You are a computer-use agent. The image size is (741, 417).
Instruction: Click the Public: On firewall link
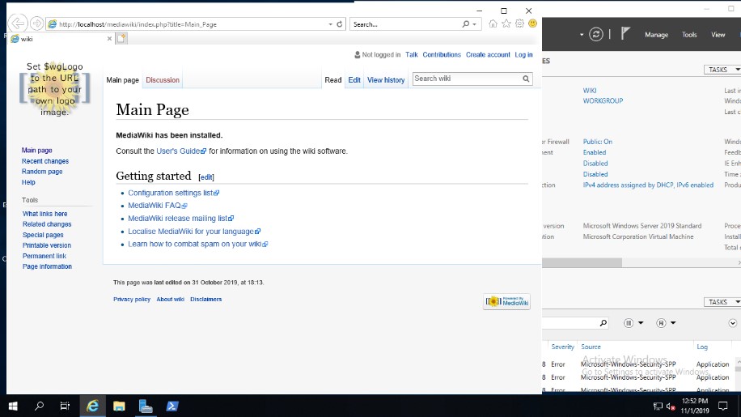point(597,142)
